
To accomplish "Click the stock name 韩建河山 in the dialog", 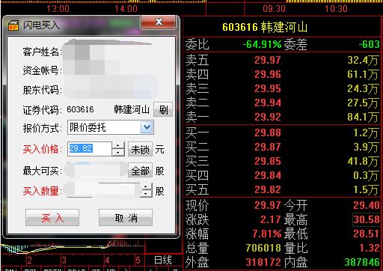I will coord(132,109).
